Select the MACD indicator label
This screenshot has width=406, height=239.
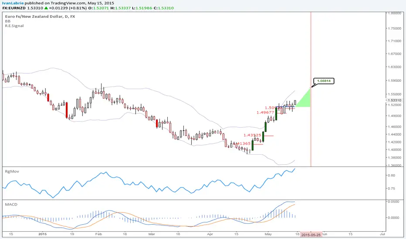click(11, 204)
